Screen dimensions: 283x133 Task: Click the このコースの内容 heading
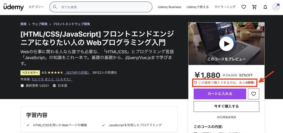[x=208, y=127]
